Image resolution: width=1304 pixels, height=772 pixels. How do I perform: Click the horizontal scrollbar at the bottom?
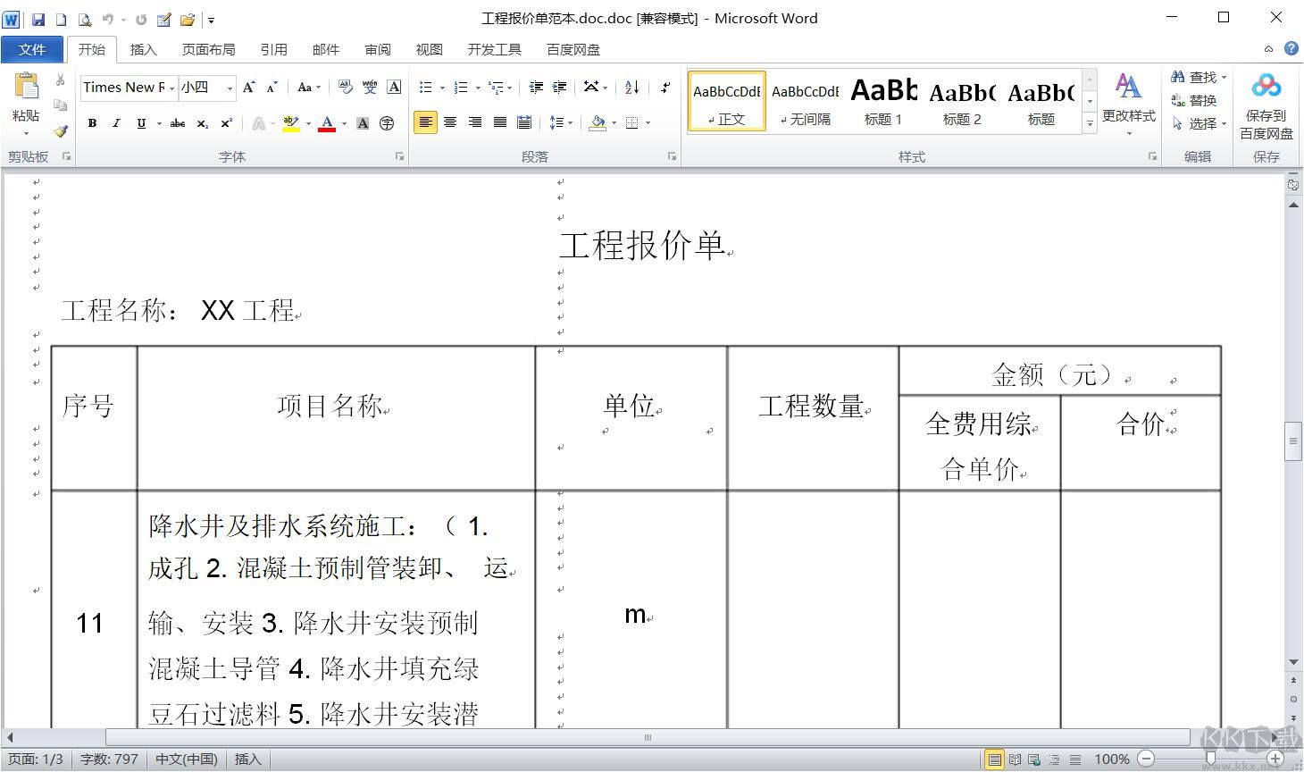pyautogui.click(x=647, y=738)
